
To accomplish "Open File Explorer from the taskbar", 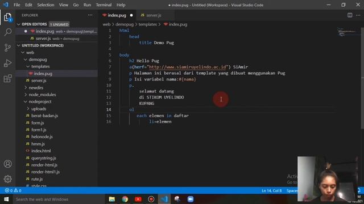I will click(x=111, y=199).
